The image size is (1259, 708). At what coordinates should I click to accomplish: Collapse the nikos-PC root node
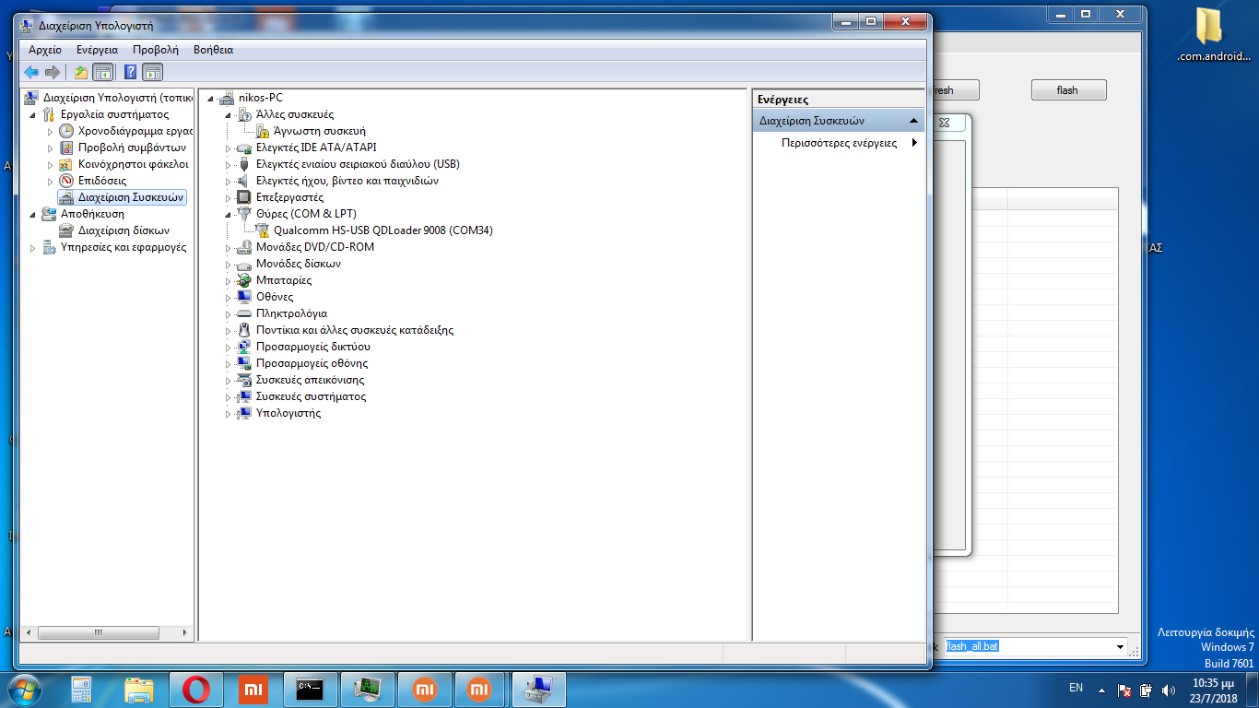pos(212,98)
